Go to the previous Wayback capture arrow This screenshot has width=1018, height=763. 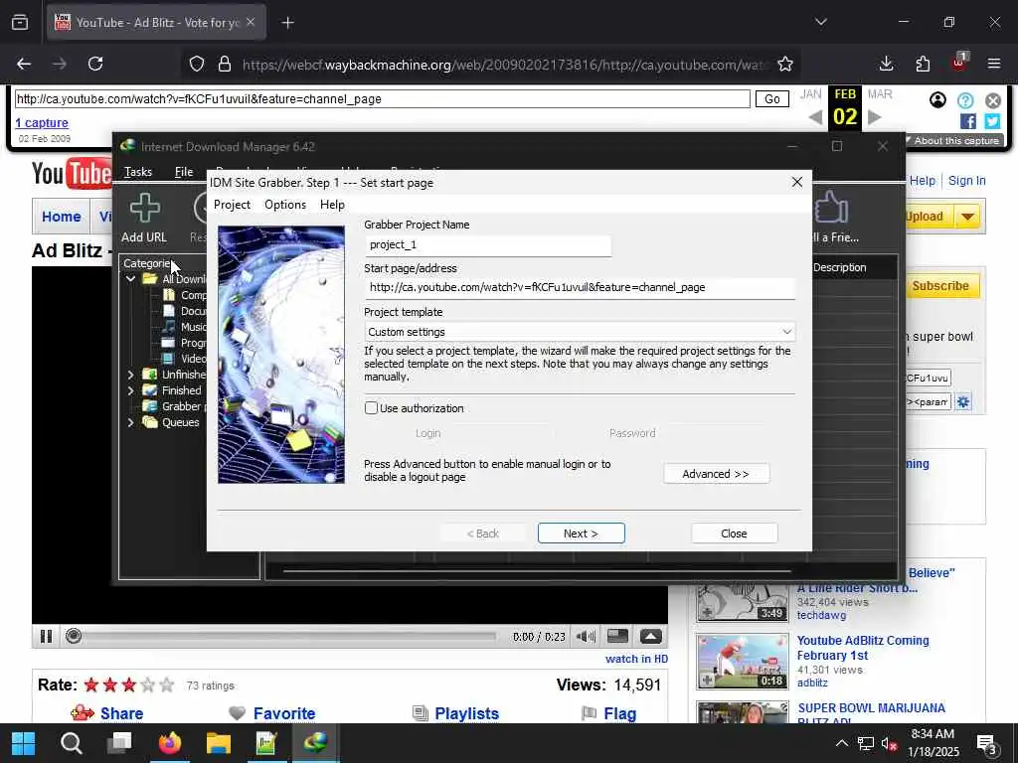[815, 117]
